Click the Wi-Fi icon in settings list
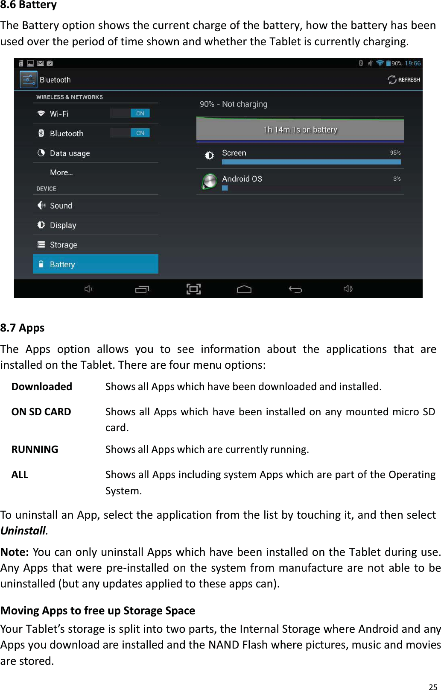The height and width of the screenshot is (690, 441). [41, 114]
